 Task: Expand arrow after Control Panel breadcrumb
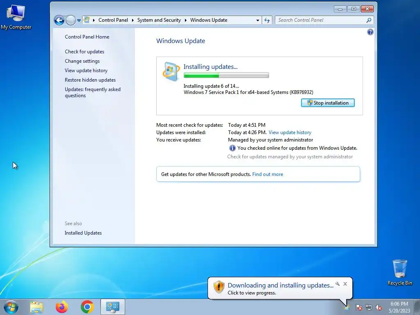132,20
